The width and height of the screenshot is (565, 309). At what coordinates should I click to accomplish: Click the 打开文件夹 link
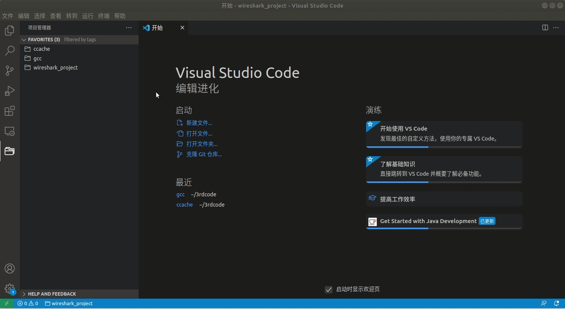point(202,144)
